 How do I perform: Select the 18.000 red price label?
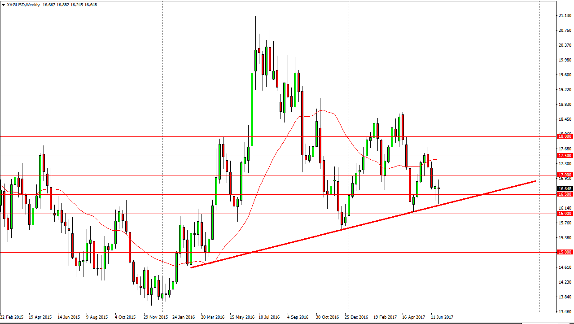564,136
